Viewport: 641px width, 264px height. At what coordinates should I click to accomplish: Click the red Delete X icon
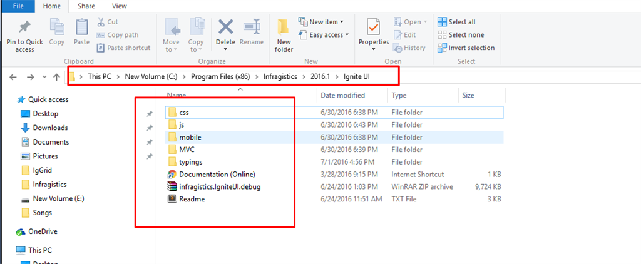click(x=225, y=28)
